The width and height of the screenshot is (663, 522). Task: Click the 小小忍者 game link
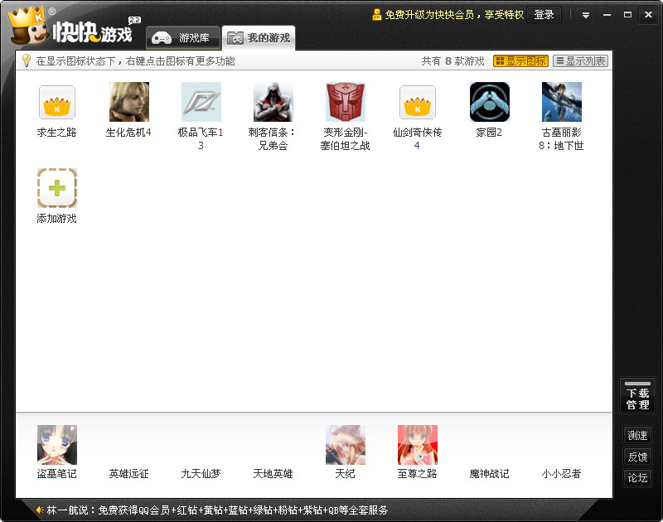point(562,474)
